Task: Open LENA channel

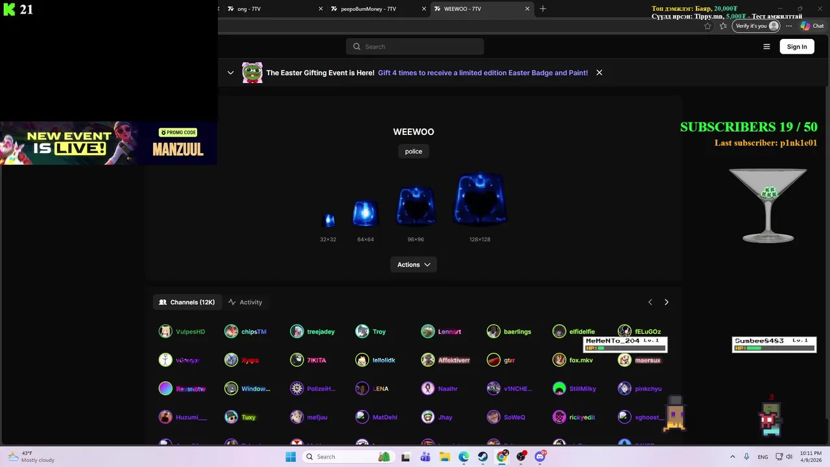Action: pos(372,389)
